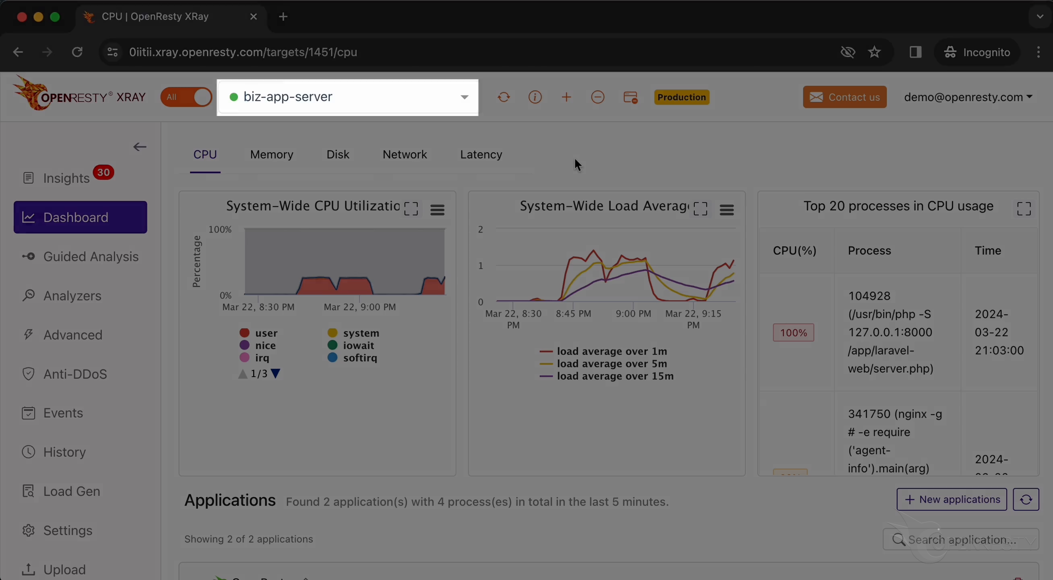Viewport: 1053px width, 580px height.
Task: Switch to the Disk tab
Action: (x=338, y=155)
